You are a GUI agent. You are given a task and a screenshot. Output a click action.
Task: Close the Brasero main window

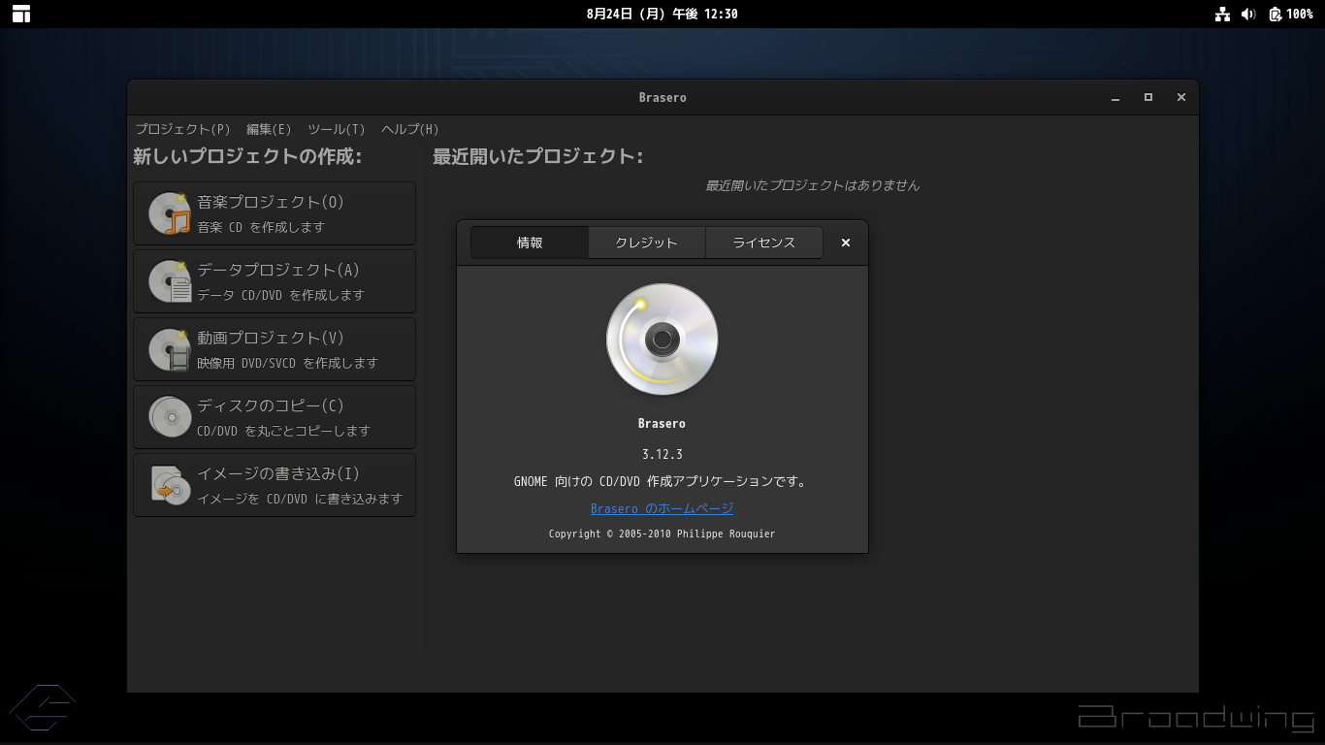[x=1181, y=97]
